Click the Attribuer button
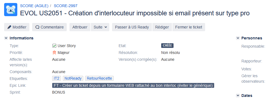The image size is (268, 101). 80,27
